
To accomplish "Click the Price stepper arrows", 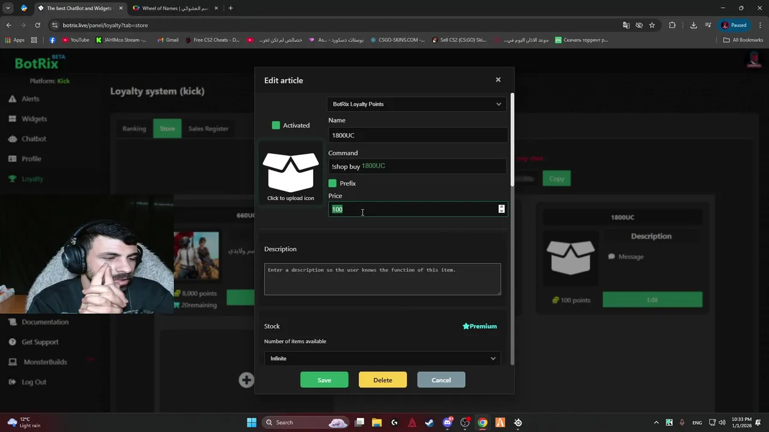I will point(502,209).
